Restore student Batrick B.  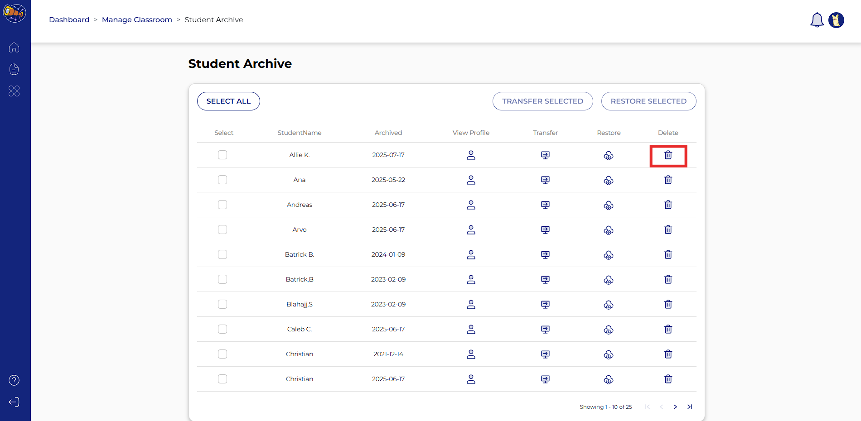tap(609, 255)
